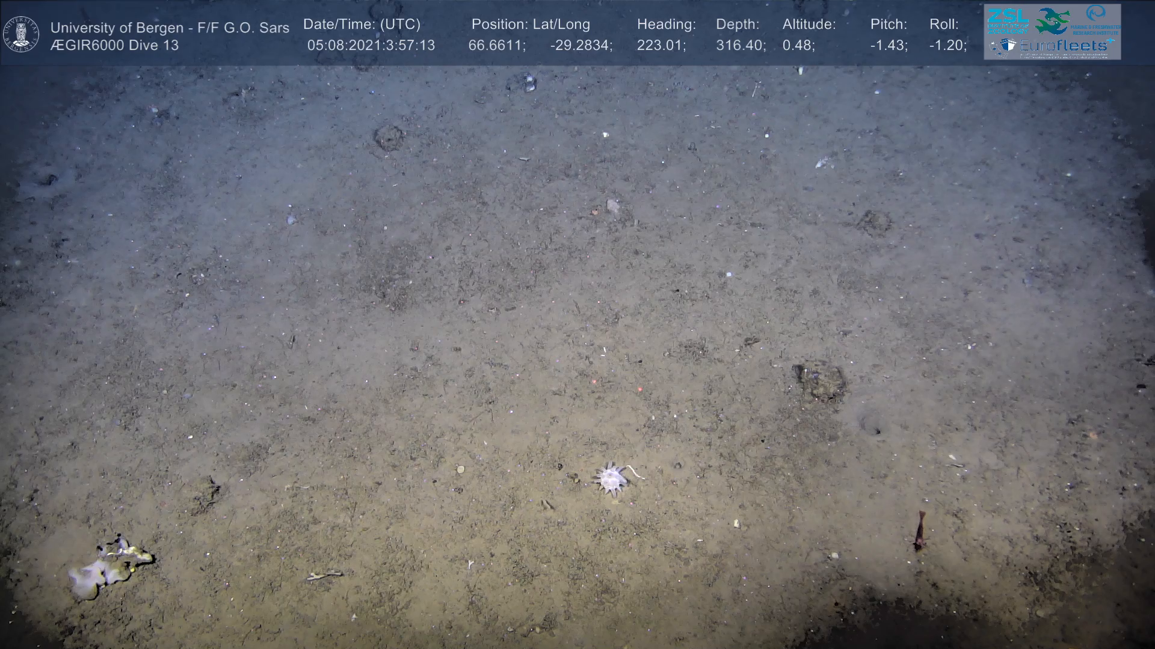Viewport: 1155px width, 649px height.
Task: Click the Altitude value 0.48
Action: pos(798,46)
